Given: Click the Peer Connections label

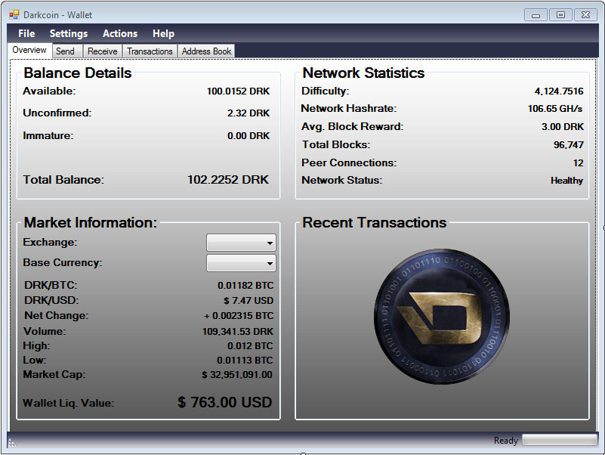Looking at the screenshot, I should click(349, 163).
